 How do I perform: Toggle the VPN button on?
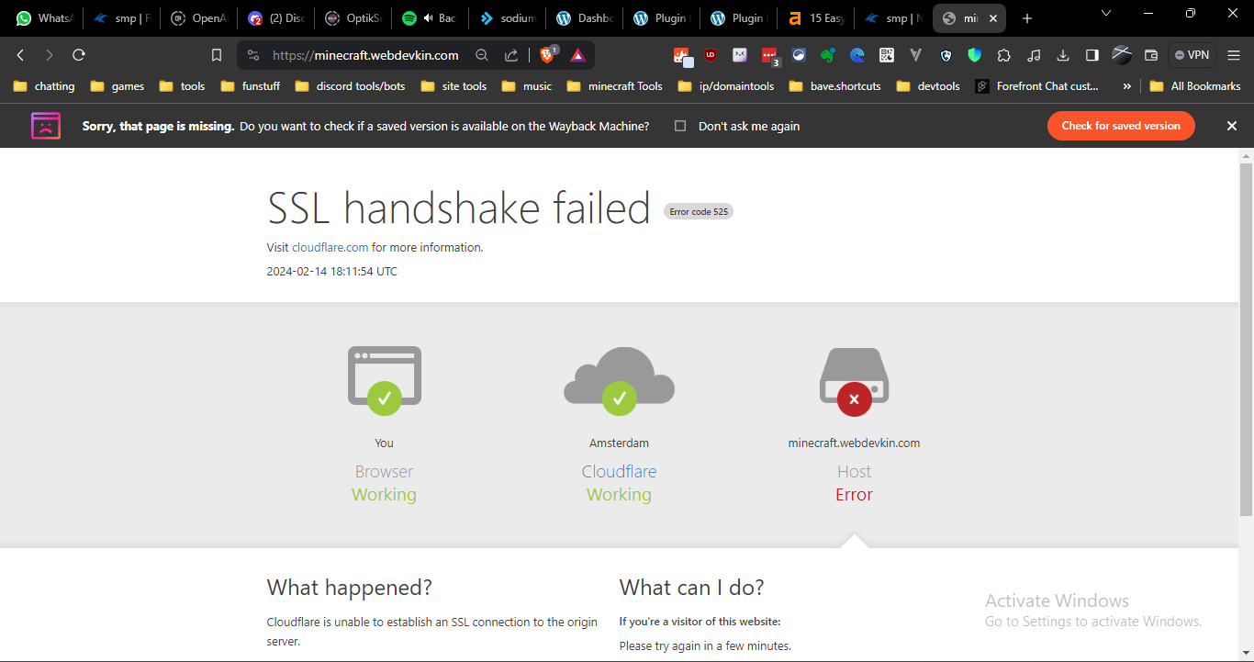1192,55
